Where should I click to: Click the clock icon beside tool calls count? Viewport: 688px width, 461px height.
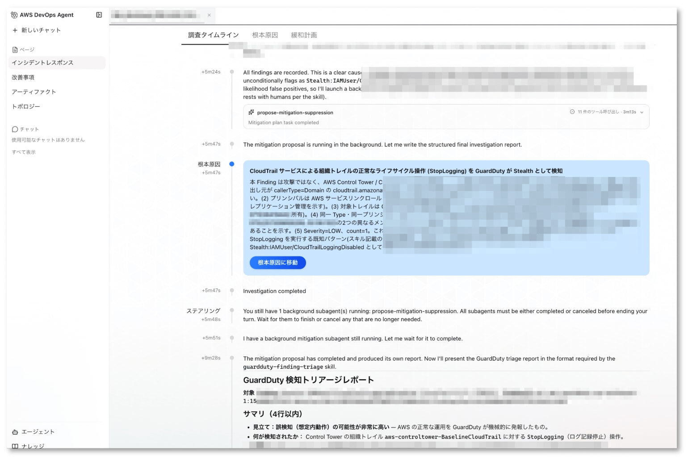(x=572, y=112)
